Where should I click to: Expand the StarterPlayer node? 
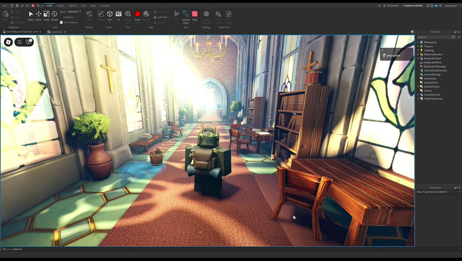[418, 86]
